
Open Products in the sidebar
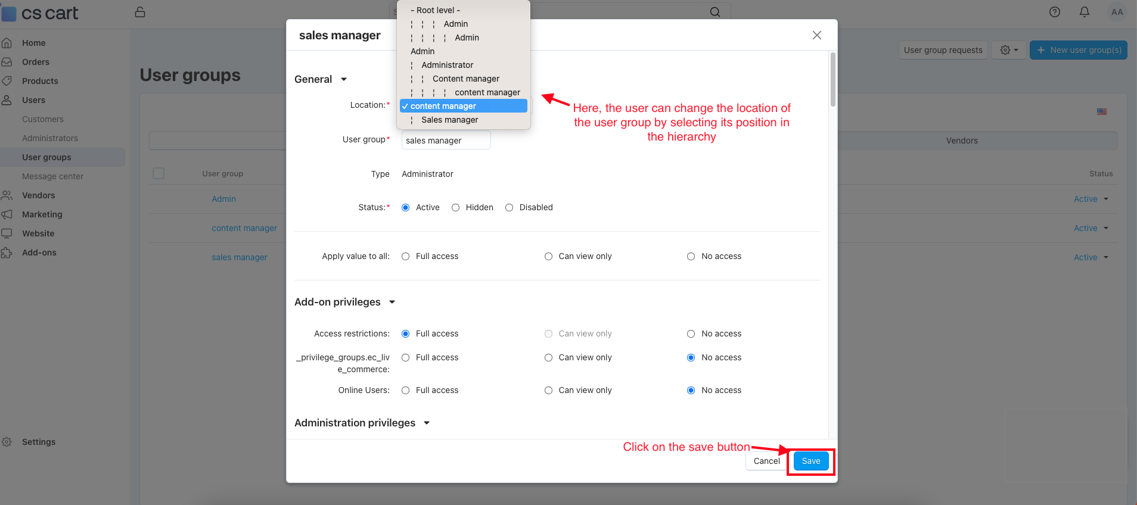click(x=40, y=81)
